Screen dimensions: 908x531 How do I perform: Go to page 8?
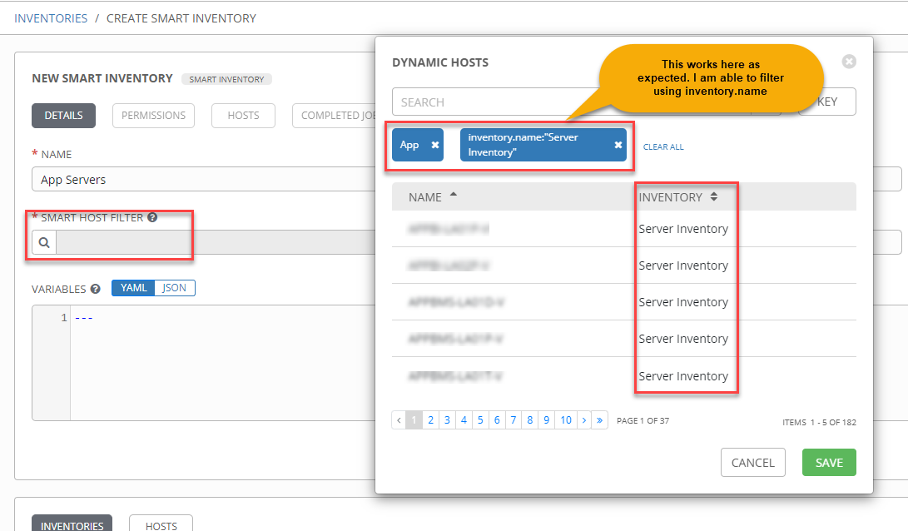tap(530, 419)
